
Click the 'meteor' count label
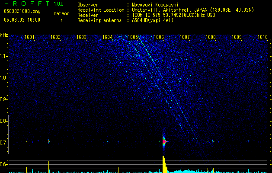(x=61, y=13)
